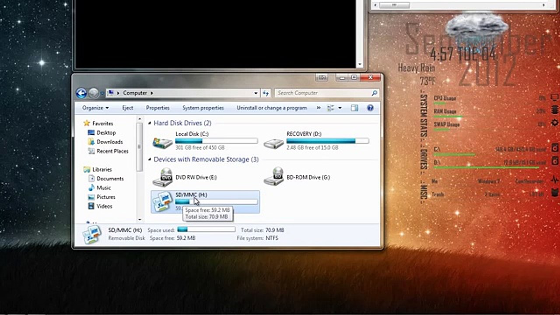The height and width of the screenshot is (315, 560).
Task: Select the DVD RW Drive (E:) icon
Action: (x=162, y=177)
